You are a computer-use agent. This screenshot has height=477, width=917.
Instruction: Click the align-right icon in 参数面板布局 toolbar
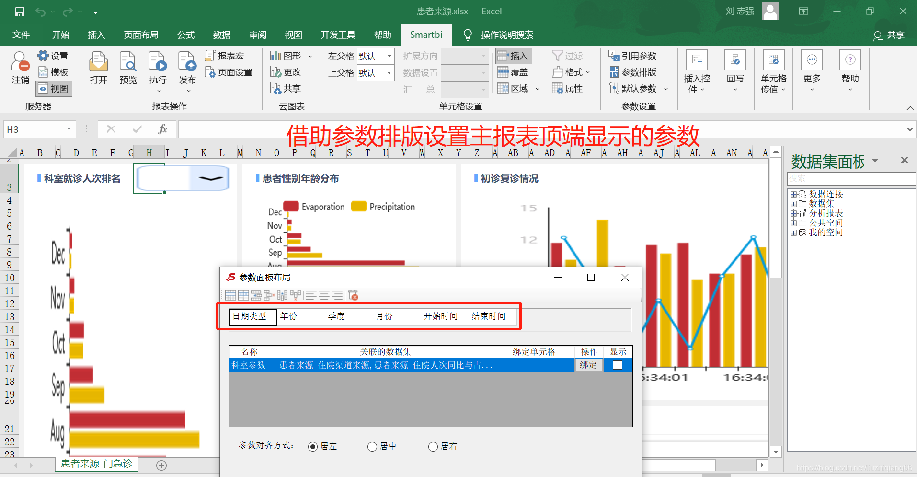coord(337,295)
